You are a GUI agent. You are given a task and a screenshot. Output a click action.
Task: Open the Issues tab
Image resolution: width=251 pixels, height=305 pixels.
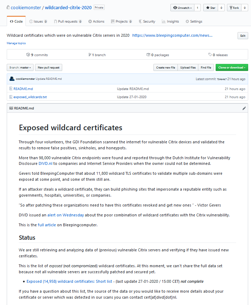(38, 22)
